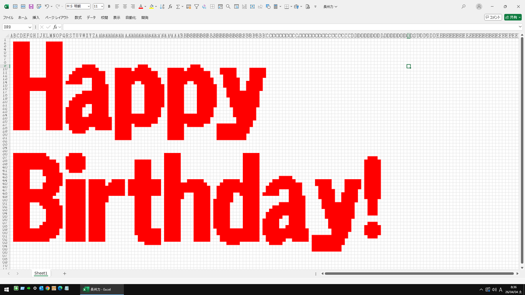This screenshot has height=295, width=525.
Task: Add a new sheet with the plus button
Action: pyautogui.click(x=64, y=273)
